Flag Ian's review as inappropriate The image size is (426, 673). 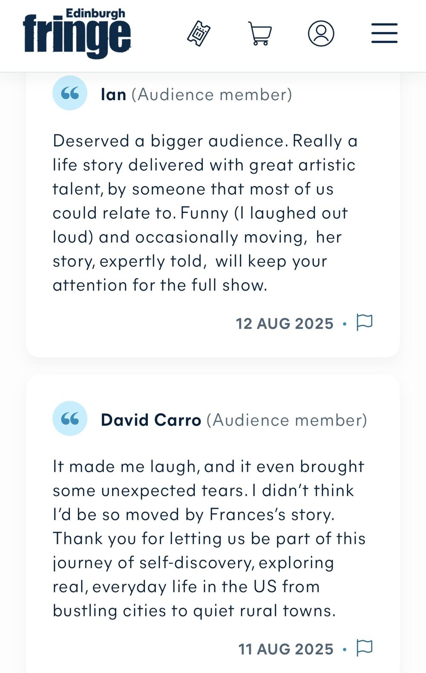(364, 323)
